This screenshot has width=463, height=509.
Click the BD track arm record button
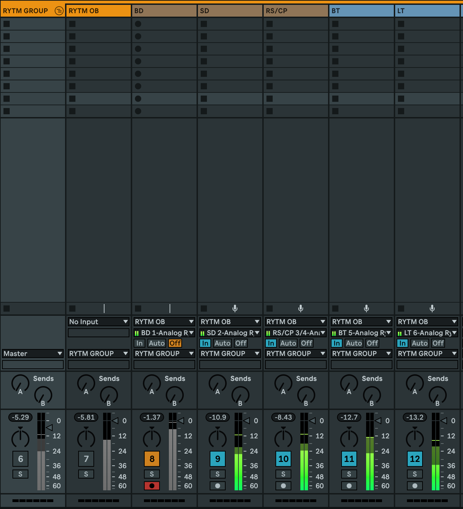[152, 486]
